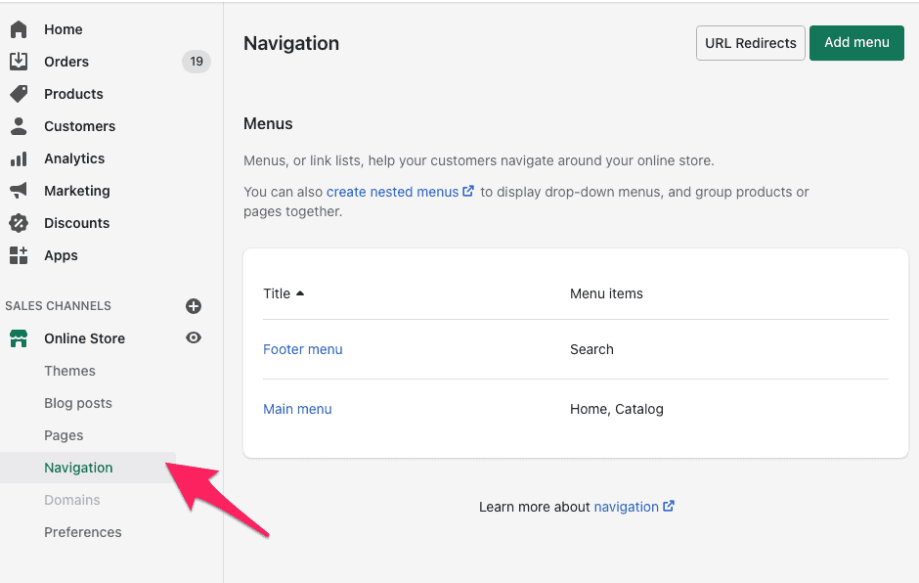
Task: Click the Add menu button
Action: point(856,43)
